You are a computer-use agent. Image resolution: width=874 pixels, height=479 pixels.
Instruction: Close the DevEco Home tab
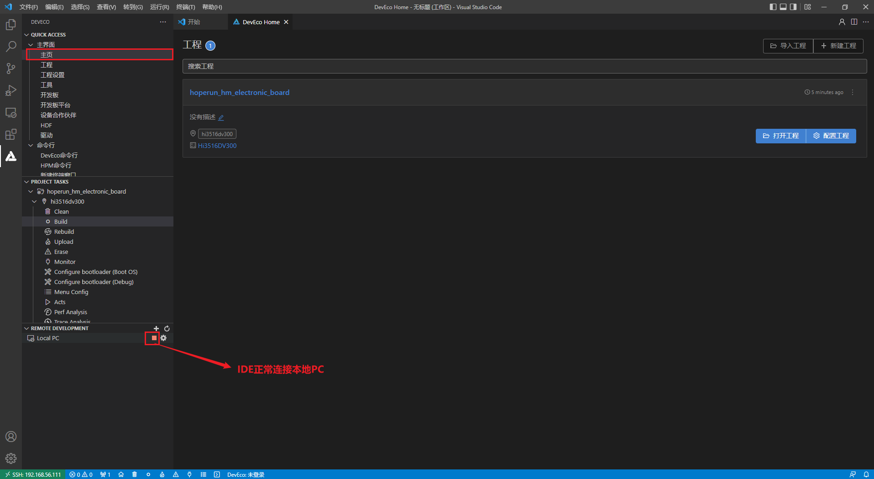286,22
